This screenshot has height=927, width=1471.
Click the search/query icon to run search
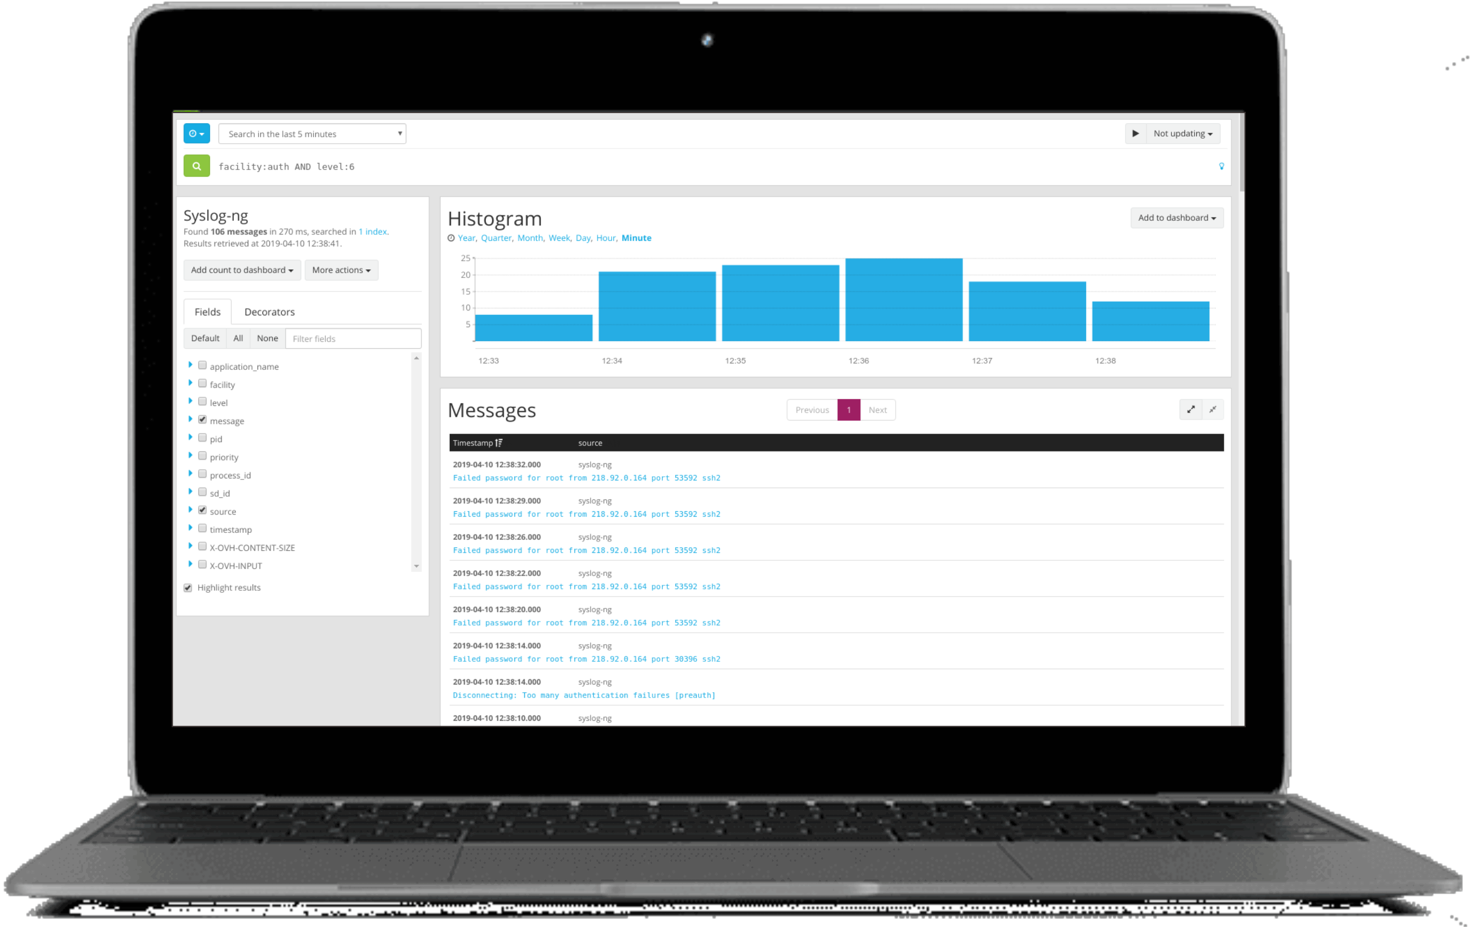click(196, 166)
